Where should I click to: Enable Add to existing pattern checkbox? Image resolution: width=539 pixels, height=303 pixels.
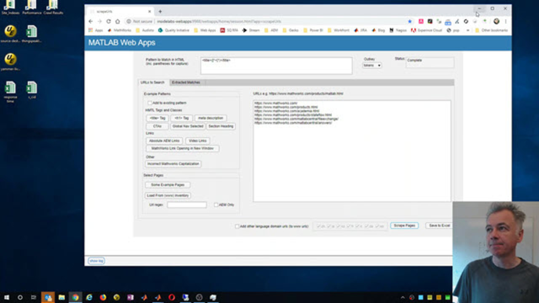150,103
